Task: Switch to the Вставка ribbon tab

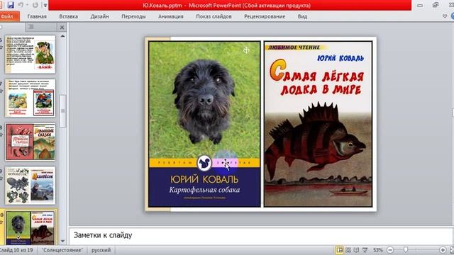Action: click(x=68, y=16)
